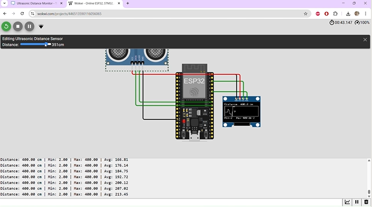372x207 pixels.
Task: Close the Ultrasonic Distance Sensor editing panel
Action: click(365, 39)
